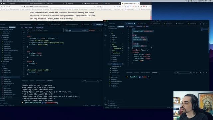Viewport: 213px width, 120px height.
Task: Open Accounts icon in right VS Code window
Action: pos(105,99)
